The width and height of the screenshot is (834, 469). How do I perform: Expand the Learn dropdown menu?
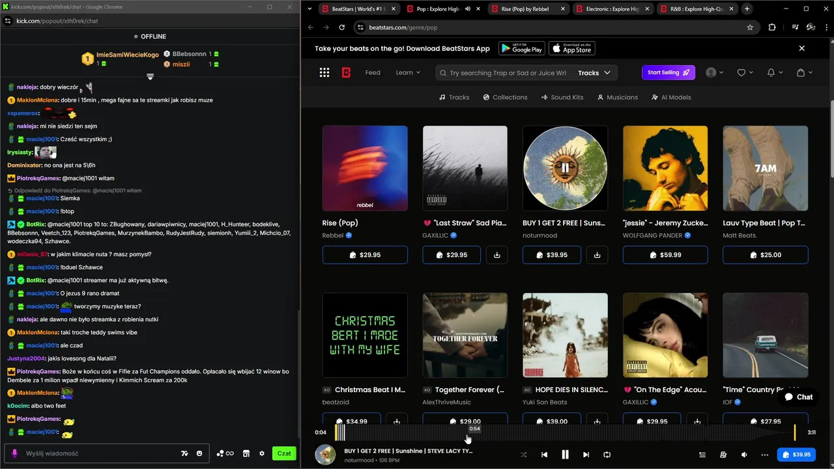(408, 72)
